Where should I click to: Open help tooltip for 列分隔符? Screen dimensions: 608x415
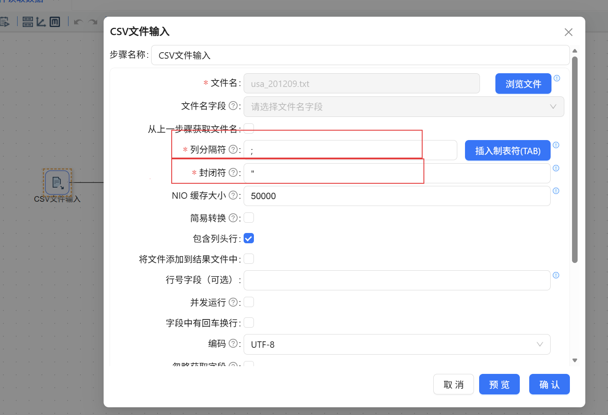pyautogui.click(x=233, y=149)
